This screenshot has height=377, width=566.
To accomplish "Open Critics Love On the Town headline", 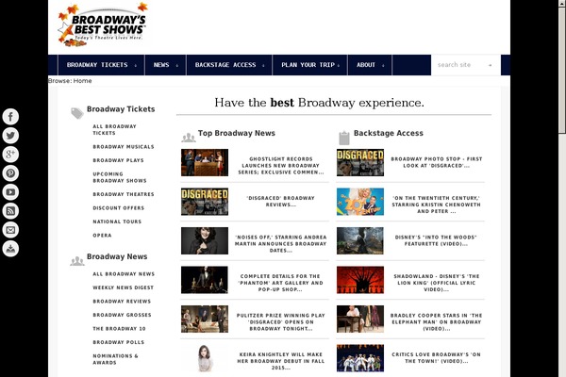I will pyautogui.click(x=437, y=357).
